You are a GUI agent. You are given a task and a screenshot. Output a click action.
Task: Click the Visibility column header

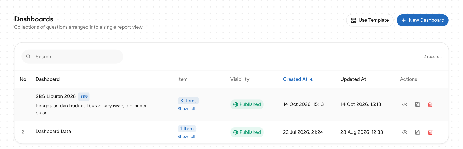pos(240,79)
